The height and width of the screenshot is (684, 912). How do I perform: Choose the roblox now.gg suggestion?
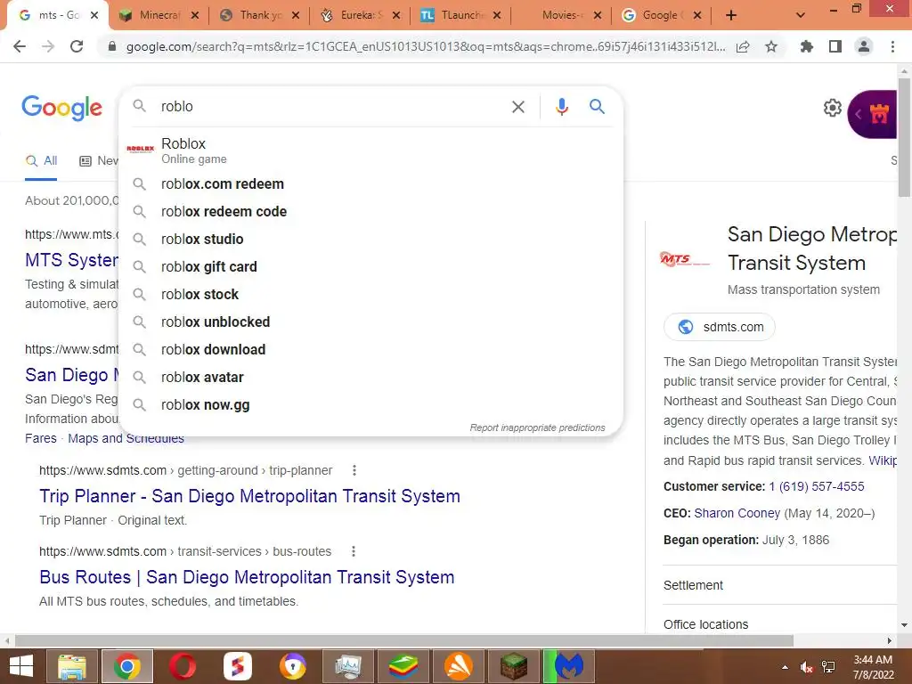coord(370,405)
